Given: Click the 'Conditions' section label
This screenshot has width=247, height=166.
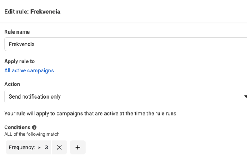Looking at the screenshot, I should pos(17,127).
